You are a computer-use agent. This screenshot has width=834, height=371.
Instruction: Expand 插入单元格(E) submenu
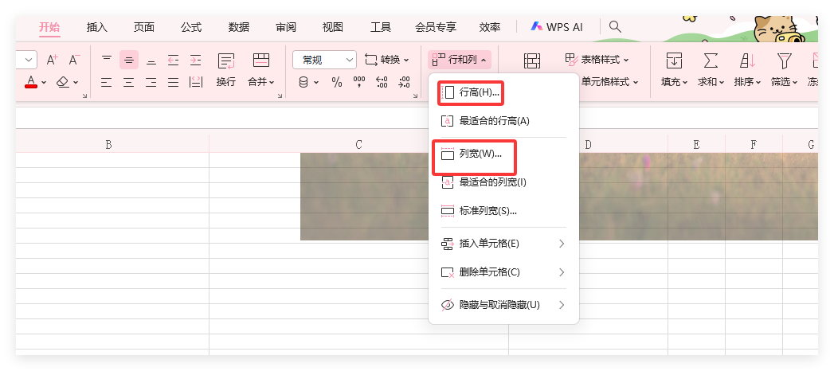[503, 244]
